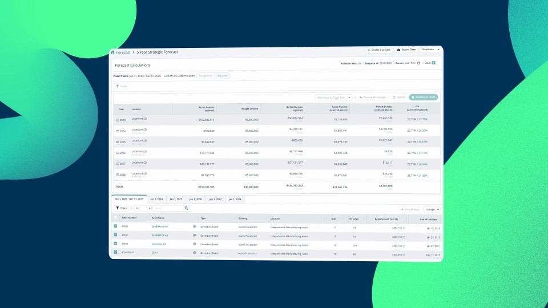Open comment bubble for GENERATOR #1
Screen dimensions: 548x308
coord(195,226)
